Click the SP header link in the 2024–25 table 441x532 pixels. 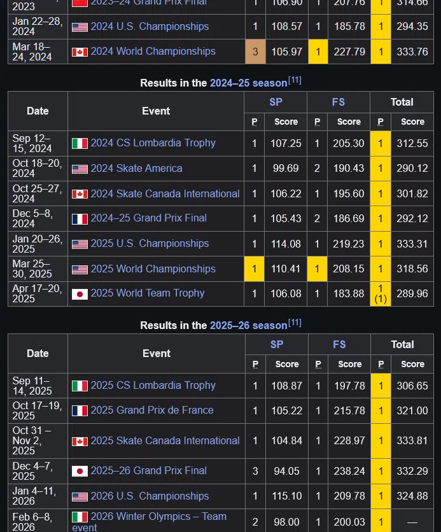coord(276,102)
